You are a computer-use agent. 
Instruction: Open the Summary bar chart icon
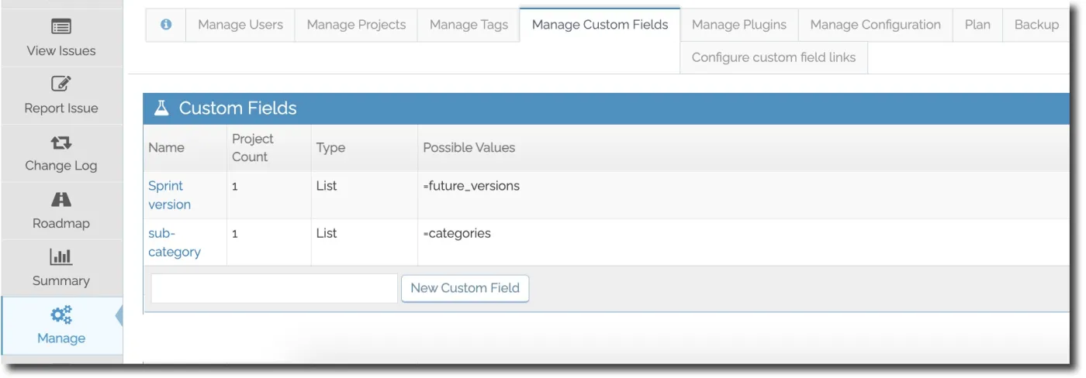tap(61, 257)
